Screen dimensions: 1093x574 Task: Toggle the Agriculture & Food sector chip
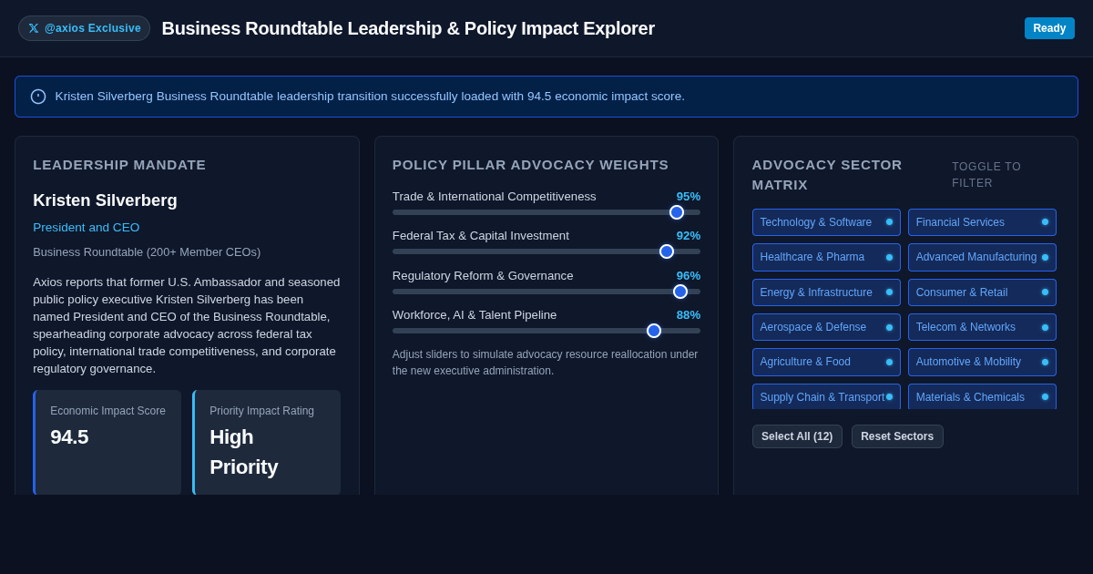(x=826, y=362)
